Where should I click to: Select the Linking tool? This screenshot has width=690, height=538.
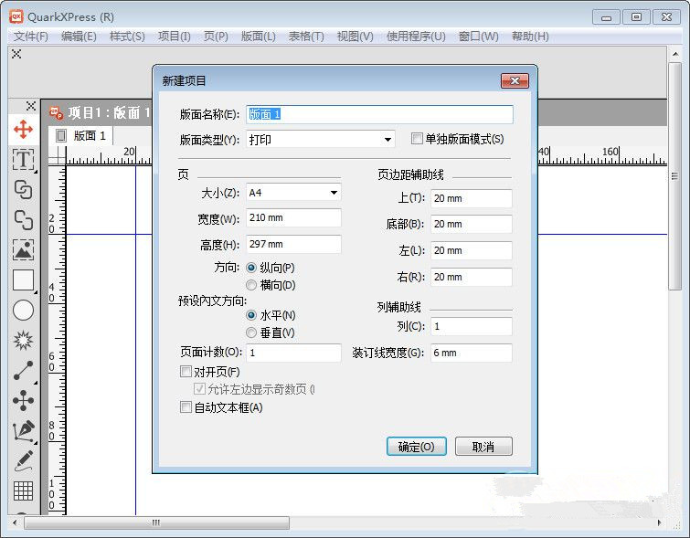[23, 190]
